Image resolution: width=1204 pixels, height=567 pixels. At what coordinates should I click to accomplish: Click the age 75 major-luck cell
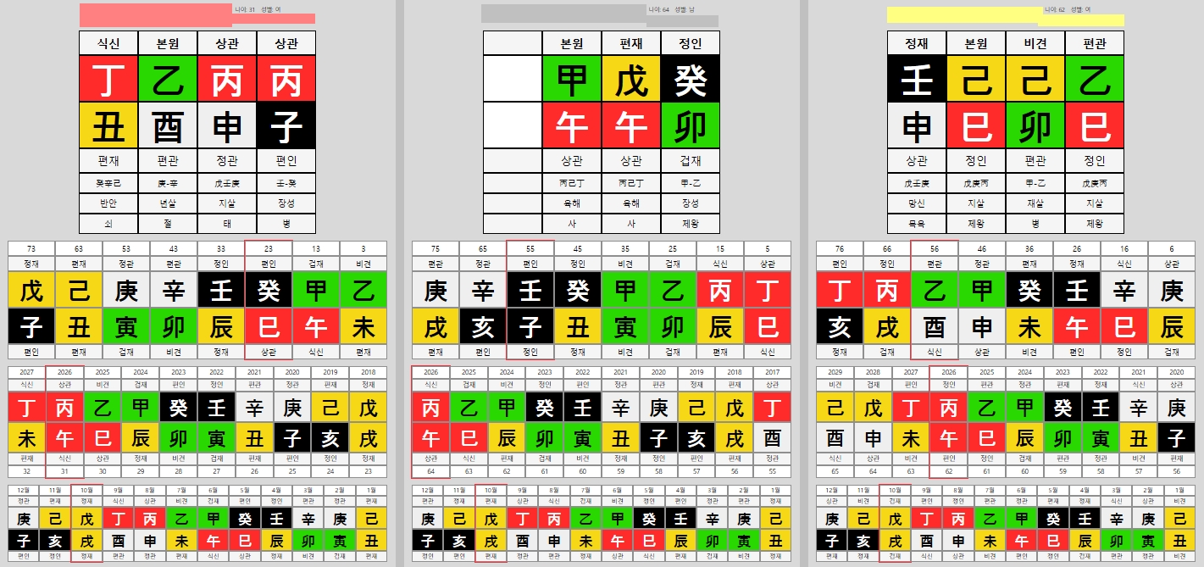[x=436, y=248]
